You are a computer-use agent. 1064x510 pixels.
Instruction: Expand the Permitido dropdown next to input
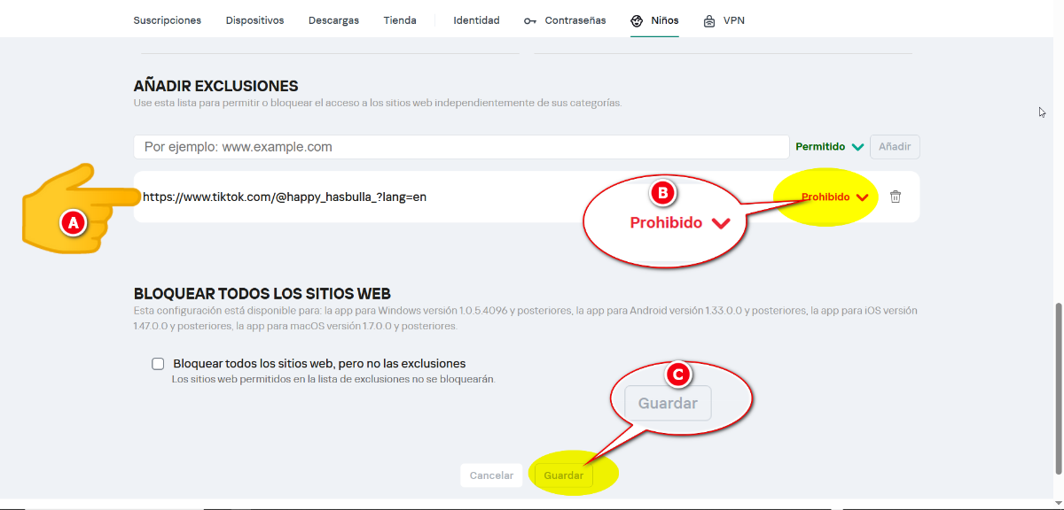click(829, 147)
